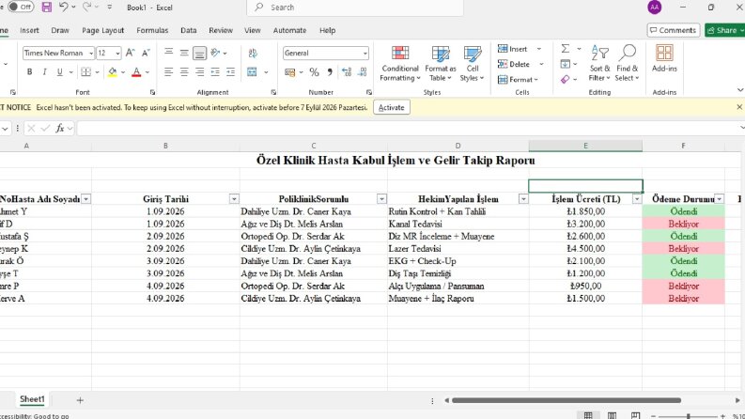Open PoliklinikSorumlu column filter dropdown

pyautogui.click(x=381, y=199)
